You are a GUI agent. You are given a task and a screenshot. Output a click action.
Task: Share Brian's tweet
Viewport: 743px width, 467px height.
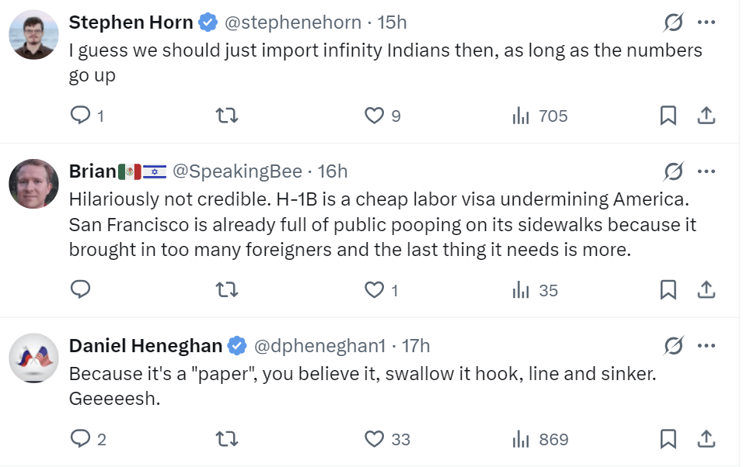pyautogui.click(x=706, y=290)
